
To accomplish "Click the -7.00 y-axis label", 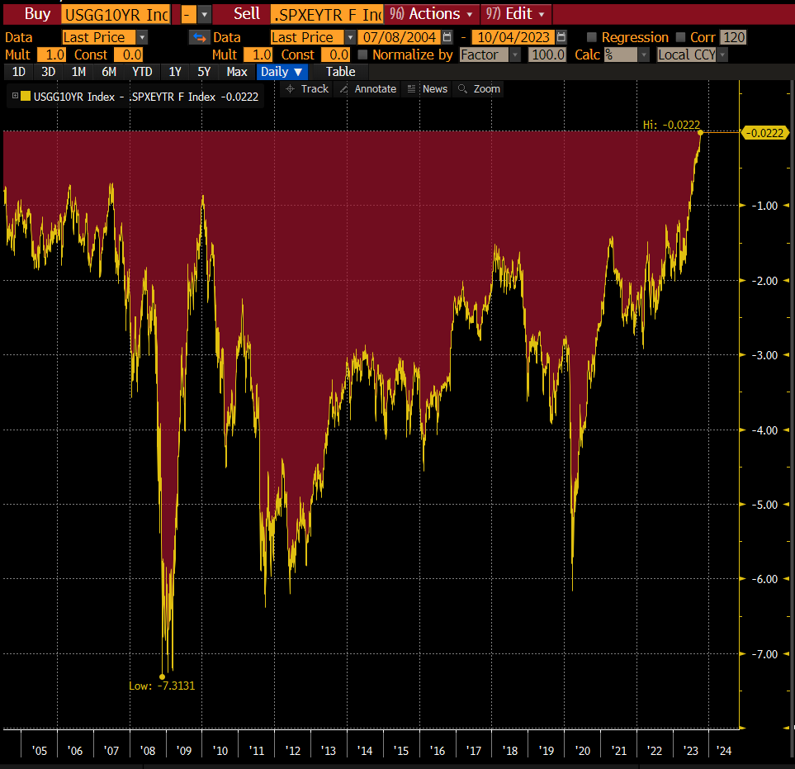I will pyautogui.click(x=764, y=654).
